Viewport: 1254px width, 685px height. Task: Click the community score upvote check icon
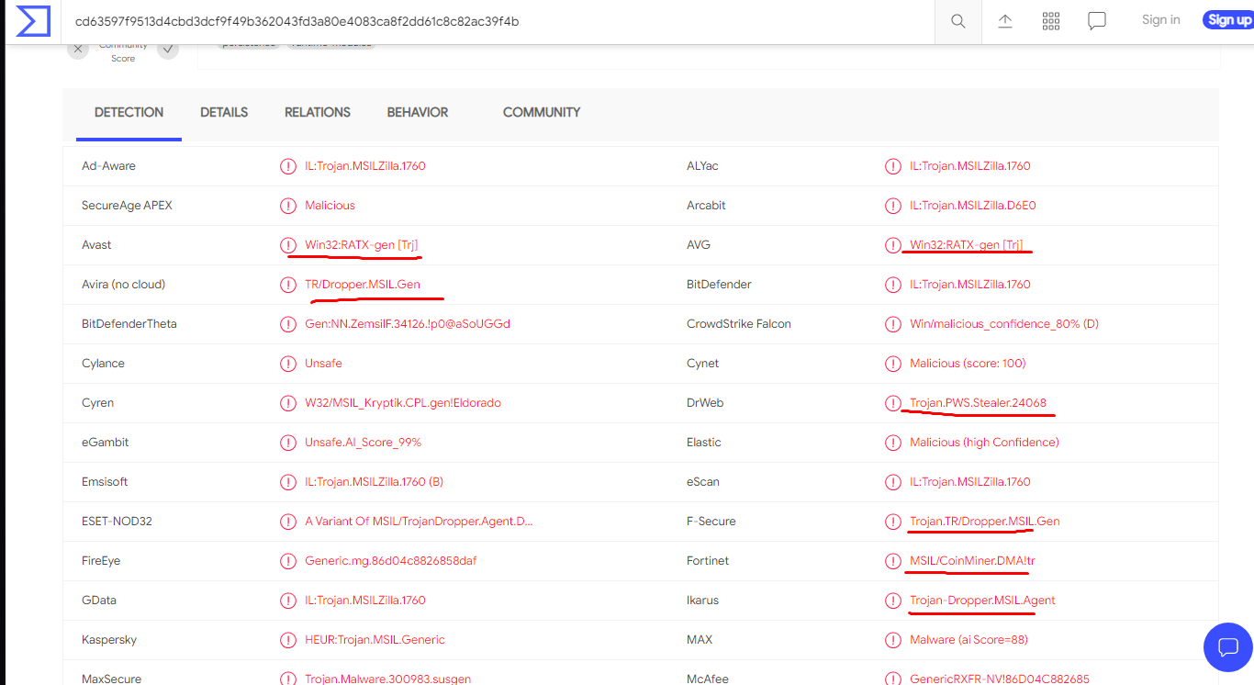pyautogui.click(x=168, y=50)
